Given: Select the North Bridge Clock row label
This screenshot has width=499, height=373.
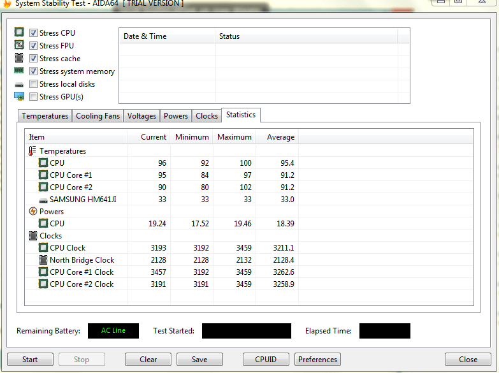Looking at the screenshot, I should pyautogui.click(x=82, y=260).
